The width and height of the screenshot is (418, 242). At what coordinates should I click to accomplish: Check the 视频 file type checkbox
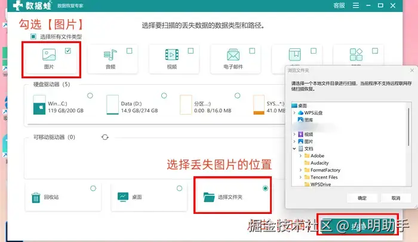click(x=190, y=51)
